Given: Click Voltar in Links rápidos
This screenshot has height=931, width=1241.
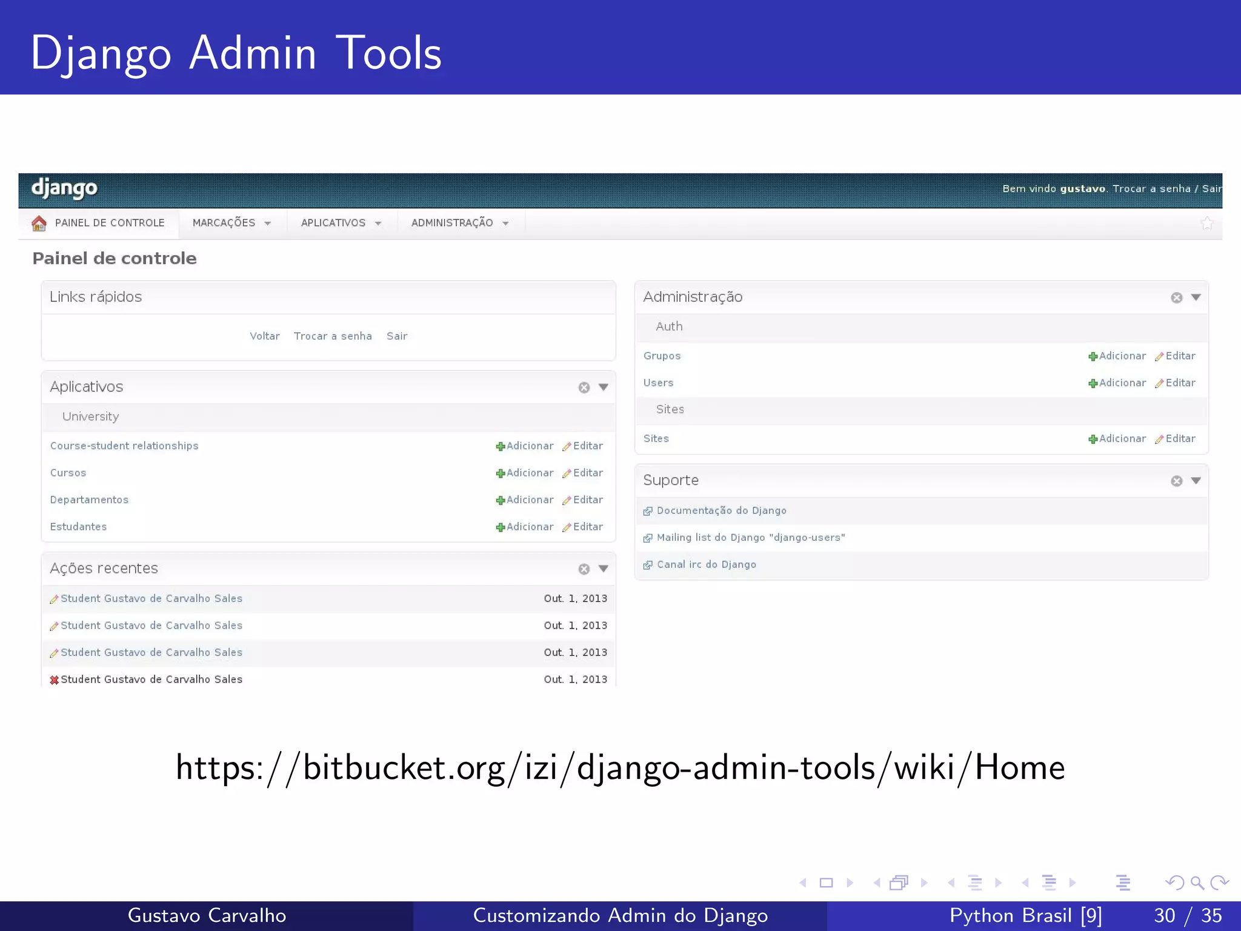Looking at the screenshot, I should click(x=265, y=336).
